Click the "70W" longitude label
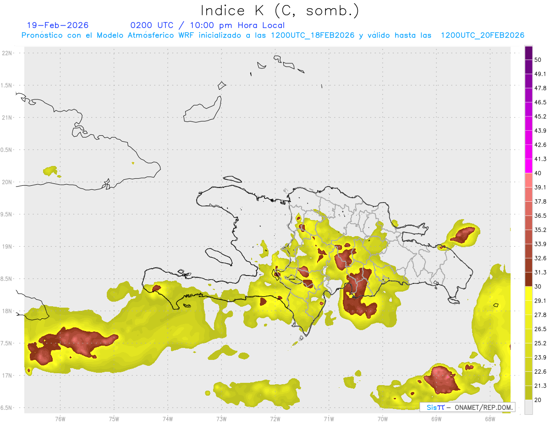This screenshot has height=425, width=550. 383,419
